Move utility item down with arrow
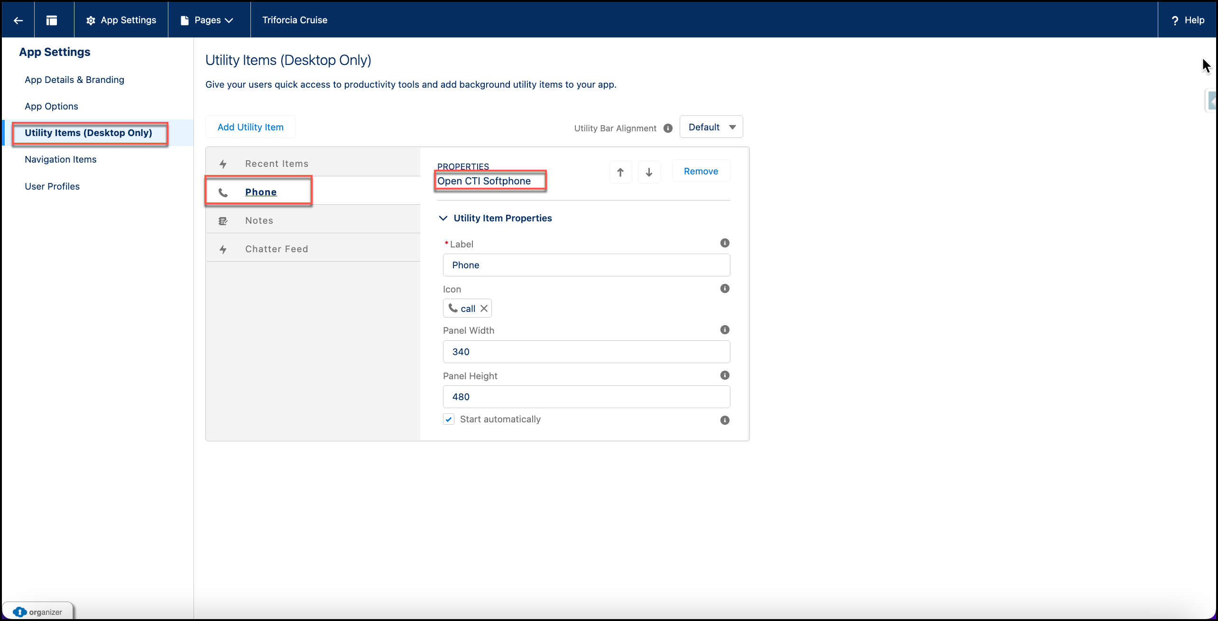Image resolution: width=1218 pixels, height=621 pixels. [x=649, y=172]
